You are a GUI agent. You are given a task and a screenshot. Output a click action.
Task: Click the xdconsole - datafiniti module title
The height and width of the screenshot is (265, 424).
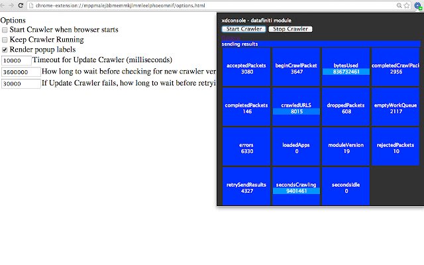[x=256, y=21]
